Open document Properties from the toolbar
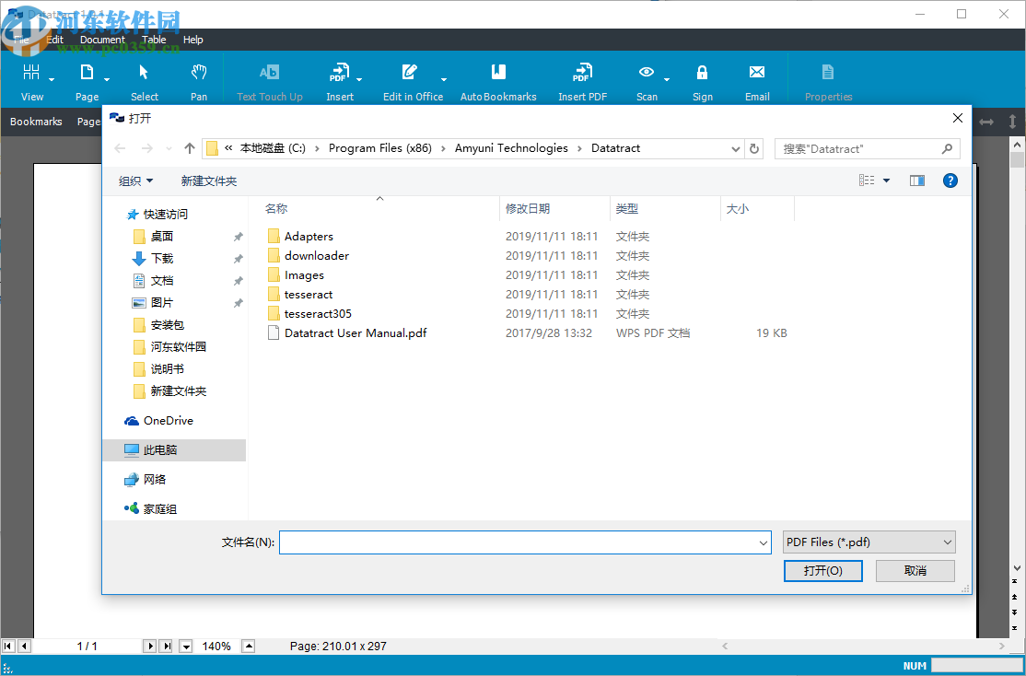1026x676 pixels. click(x=828, y=79)
